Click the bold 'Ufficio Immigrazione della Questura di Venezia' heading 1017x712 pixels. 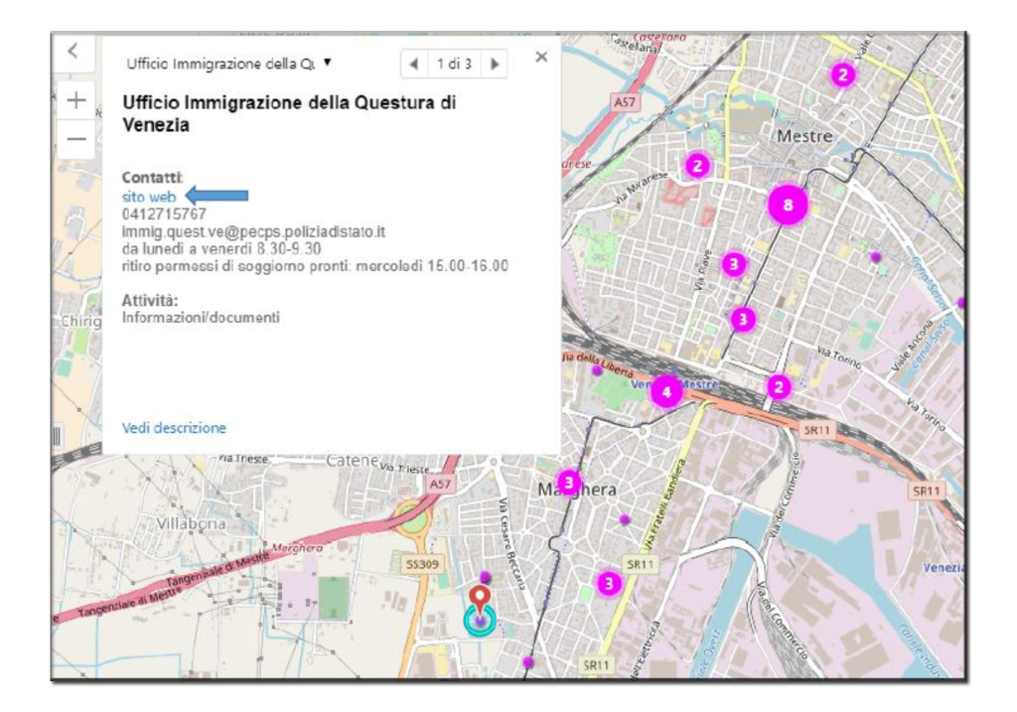click(x=289, y=113)
